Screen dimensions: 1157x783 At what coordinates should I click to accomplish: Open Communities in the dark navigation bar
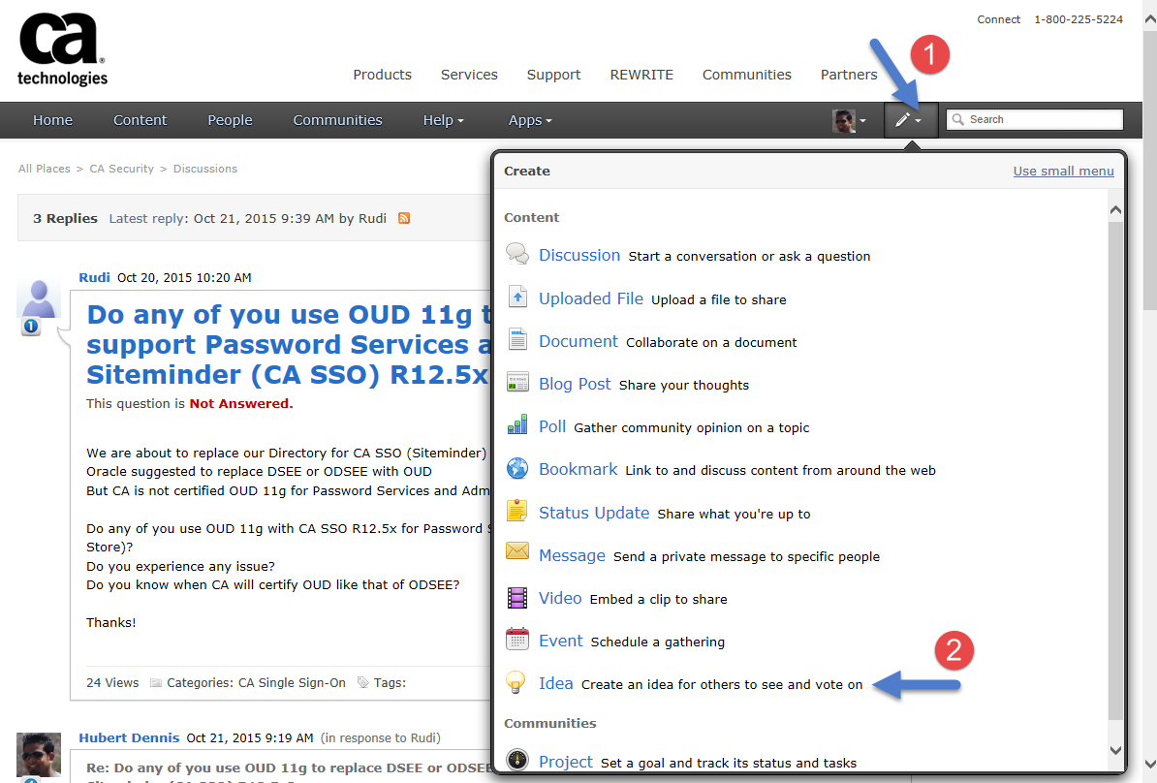338,120
